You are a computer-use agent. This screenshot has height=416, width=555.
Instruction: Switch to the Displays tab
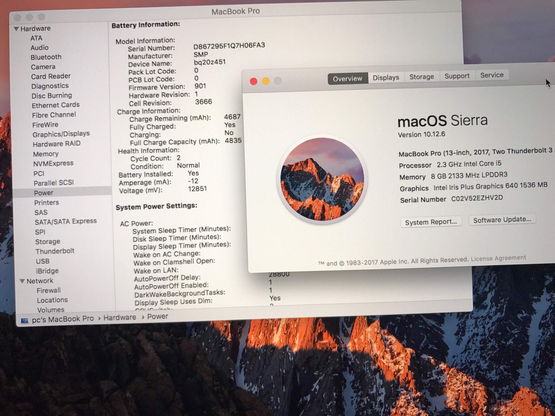tap(386, 78)
